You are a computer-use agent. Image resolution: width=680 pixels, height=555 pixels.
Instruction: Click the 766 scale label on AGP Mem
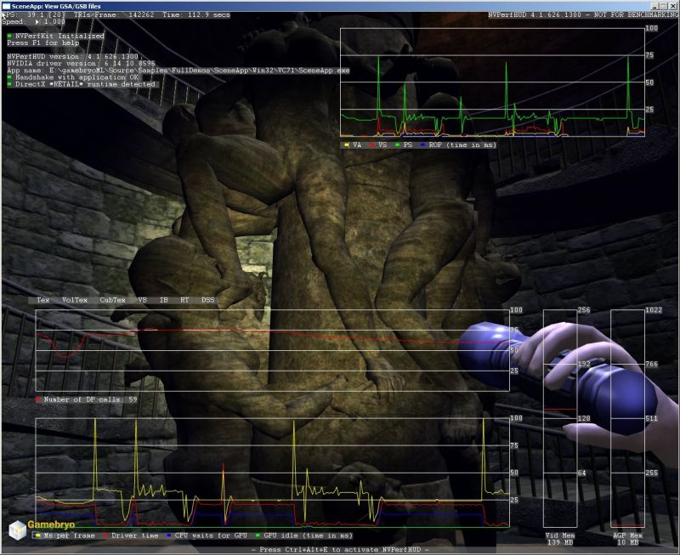click(x=652, y=365)
